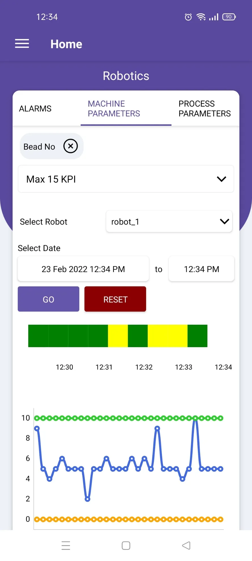Tap the 10 value on chart axis

(25, 418)
